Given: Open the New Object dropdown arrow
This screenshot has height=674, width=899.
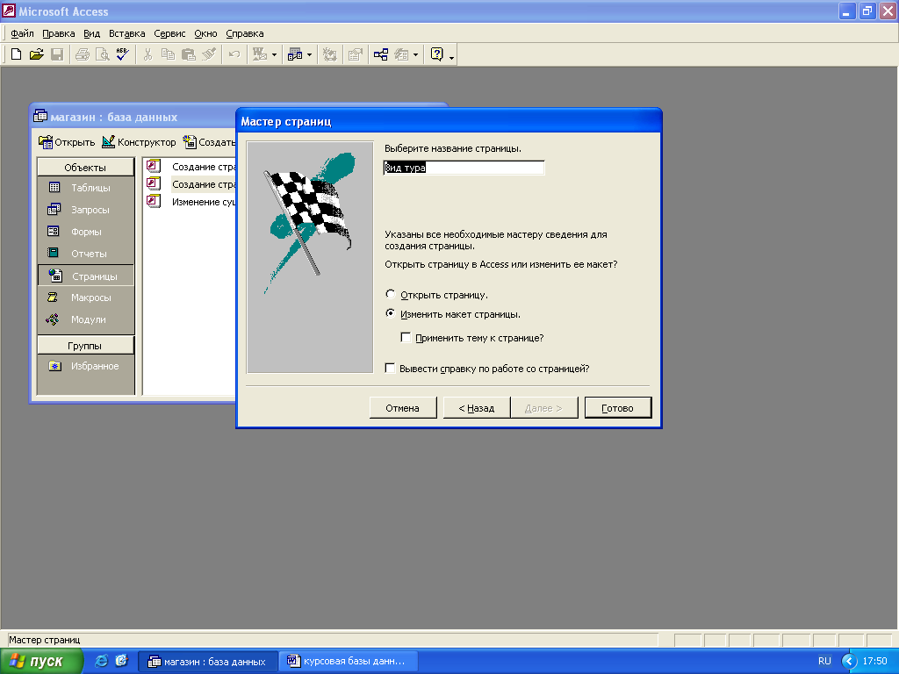Looking at the screenshot, I should (415, 55).
